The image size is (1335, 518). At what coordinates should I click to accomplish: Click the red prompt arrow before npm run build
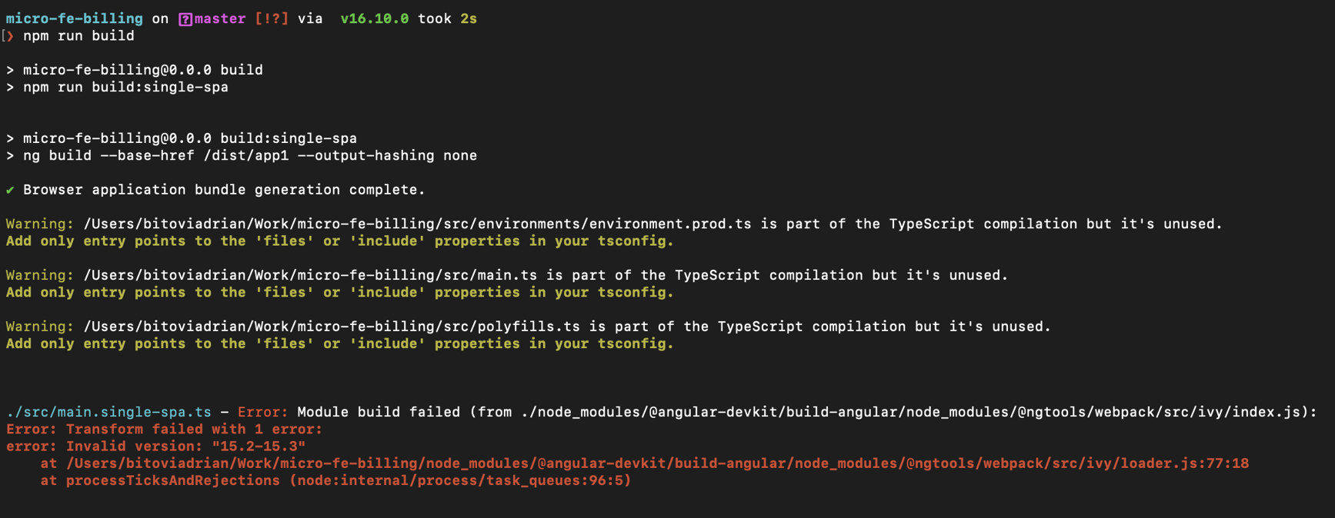[x=10, y=36]
